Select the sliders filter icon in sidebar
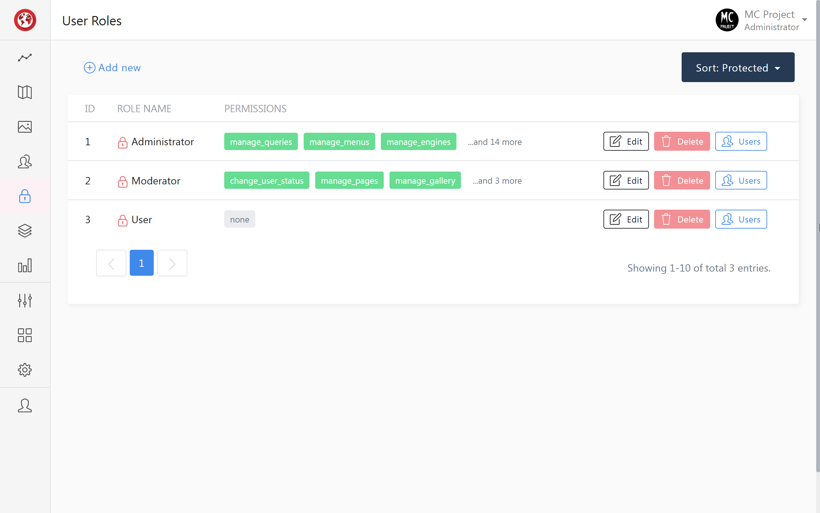Screen dimensions: 820x513 [x=25, y=301]
